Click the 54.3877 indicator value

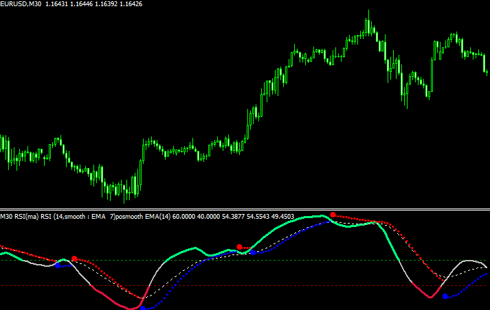(x=233, y=217)
